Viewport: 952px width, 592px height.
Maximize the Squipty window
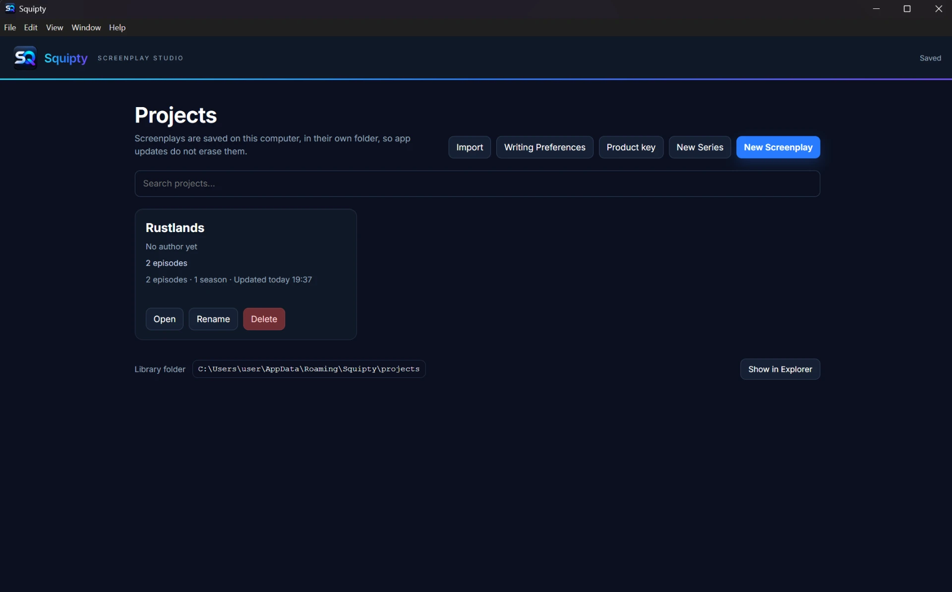pos(907,8)
